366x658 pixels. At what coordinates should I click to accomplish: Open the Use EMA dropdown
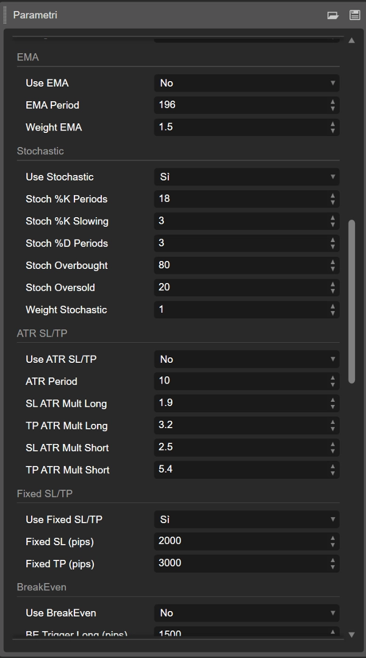[246, 83]
